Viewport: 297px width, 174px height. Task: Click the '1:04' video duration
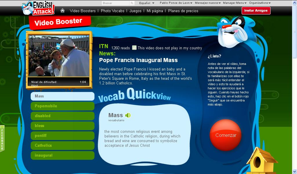coord(83,82)
